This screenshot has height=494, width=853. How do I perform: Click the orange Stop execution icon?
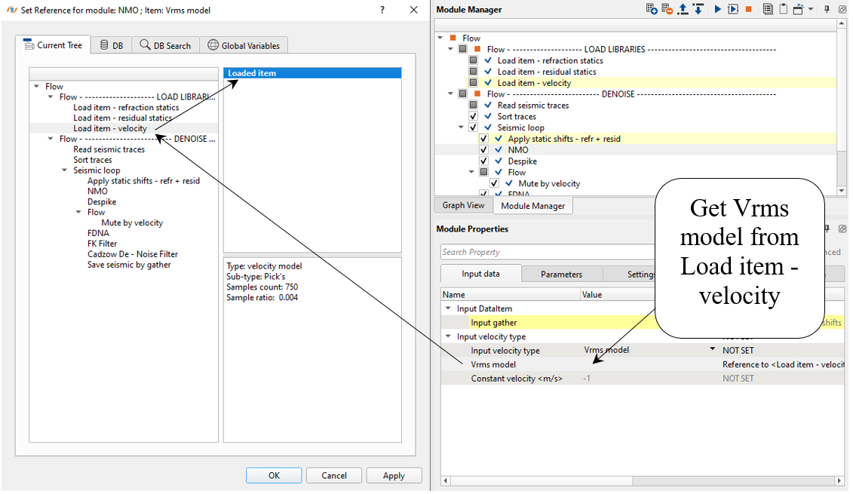pos(748,9)
